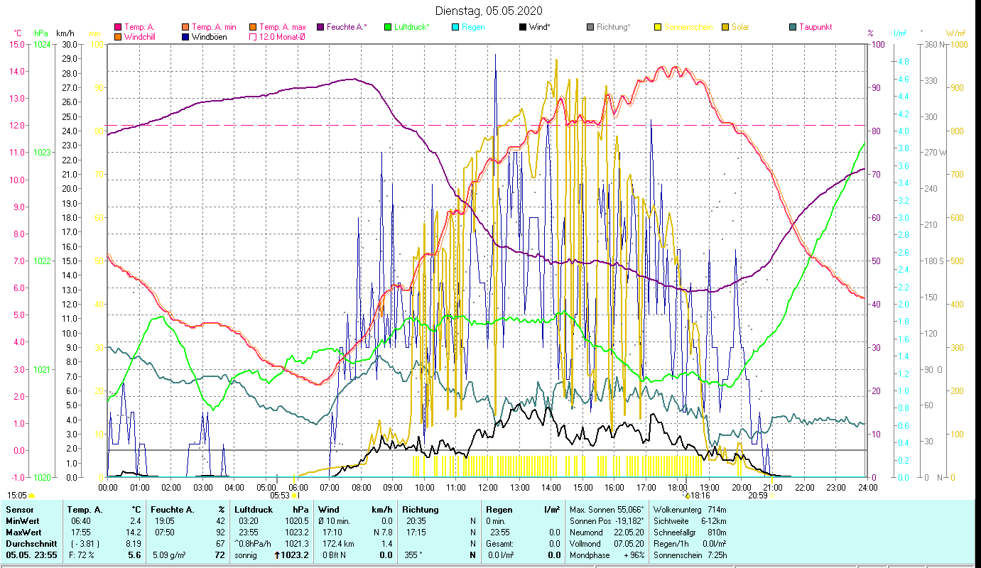
Task: Click the Max. Sonnen 55,066° entry
Action: click(x=607, y=510)
